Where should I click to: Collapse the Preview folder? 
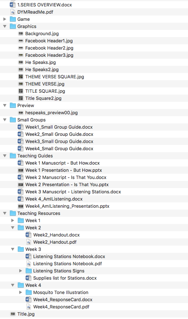[5, 106]
